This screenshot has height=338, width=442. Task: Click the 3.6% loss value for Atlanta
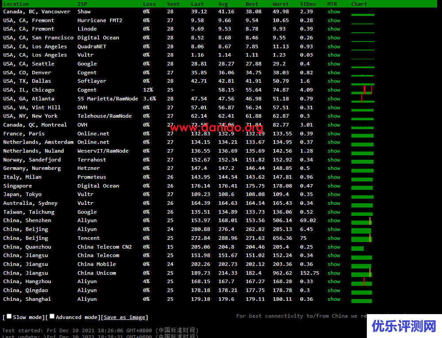click(x=149, y=99)
